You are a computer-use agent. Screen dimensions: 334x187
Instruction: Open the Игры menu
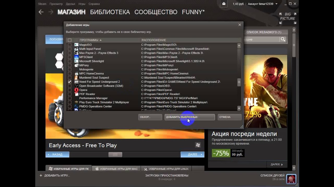point(82,4)
